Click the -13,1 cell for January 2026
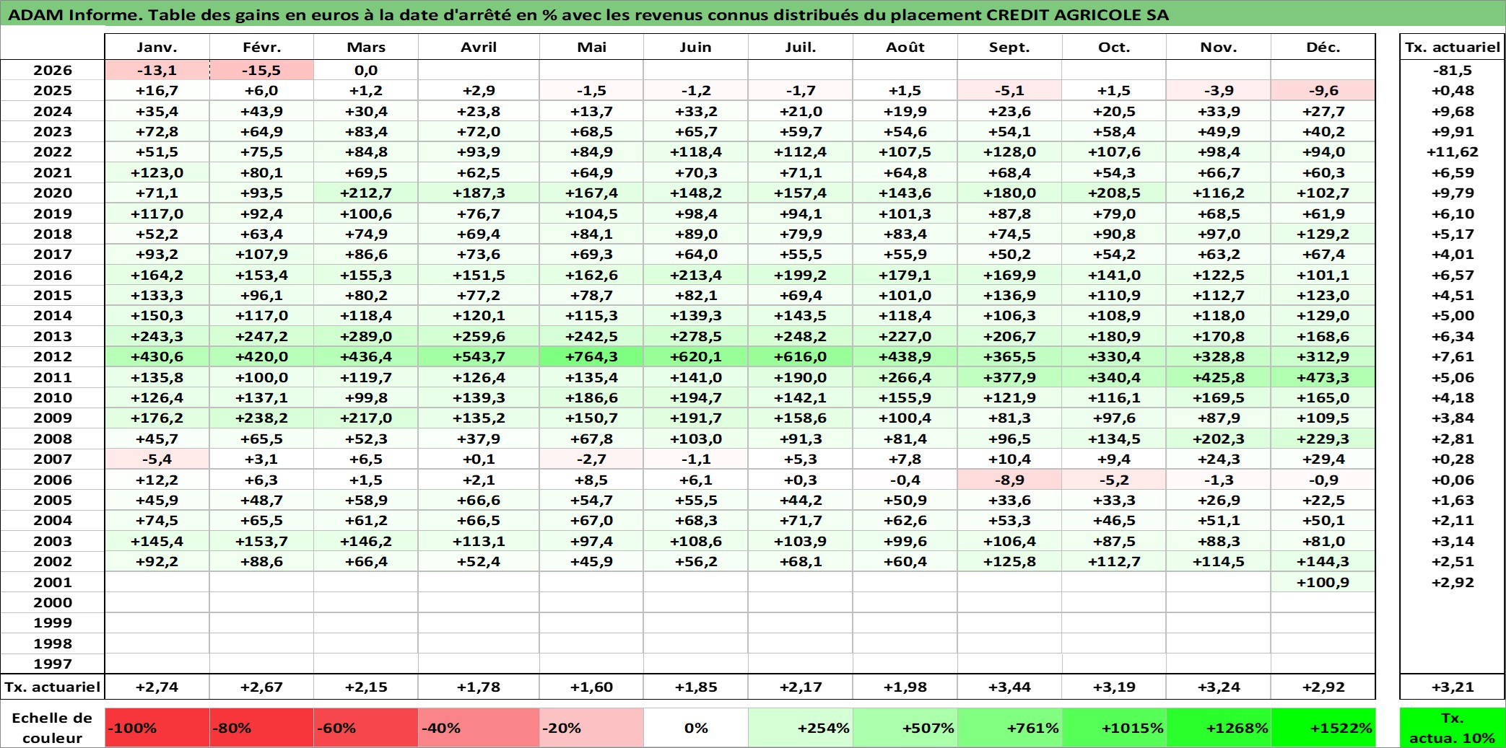This screenshot has width=1506, height=748. click(157, 70)
